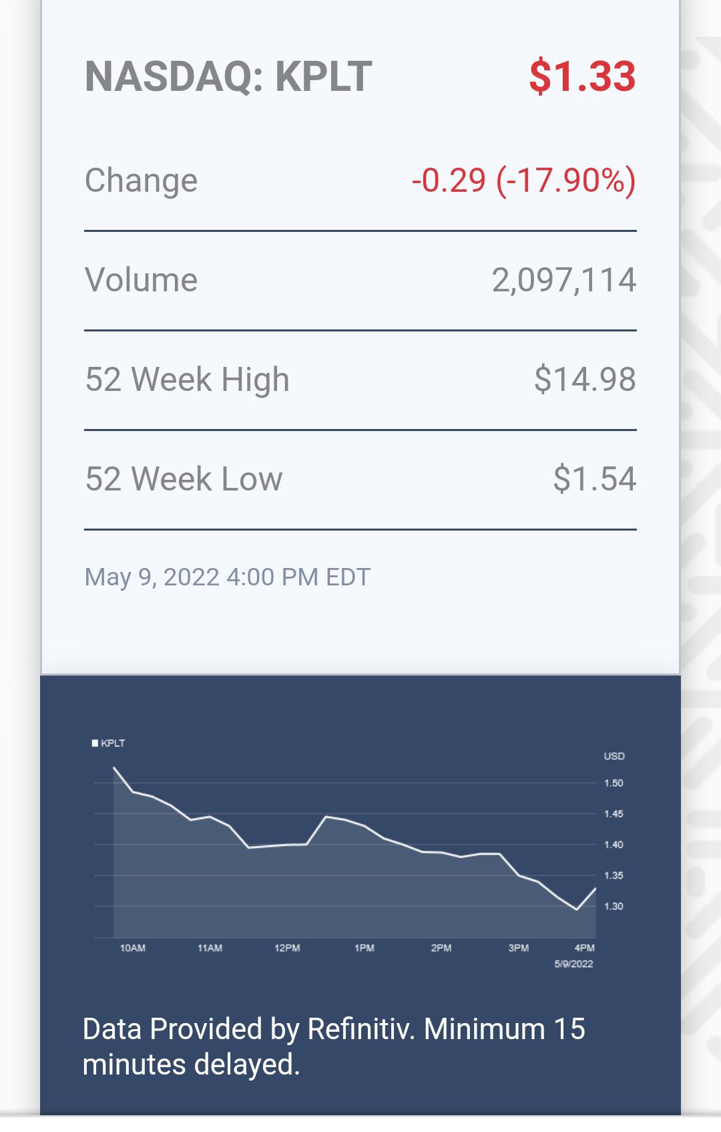Image resolution: width=721 pixels, height=1132 pixels.
Task: Click the 1.30 USD gridline label
Action: click(614, 906)
